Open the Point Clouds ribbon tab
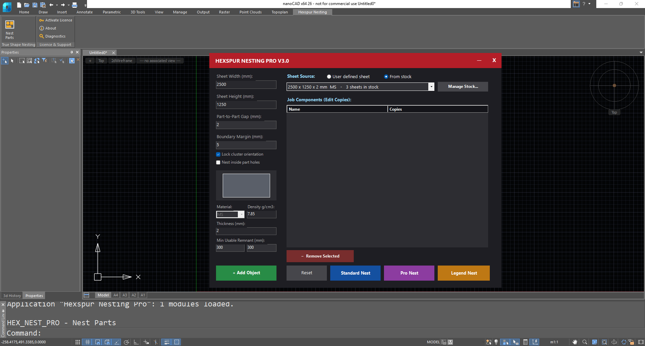Image resolution: width=645 pixels, height=346 pixels. pyautogui.click(x=251, y=12)
